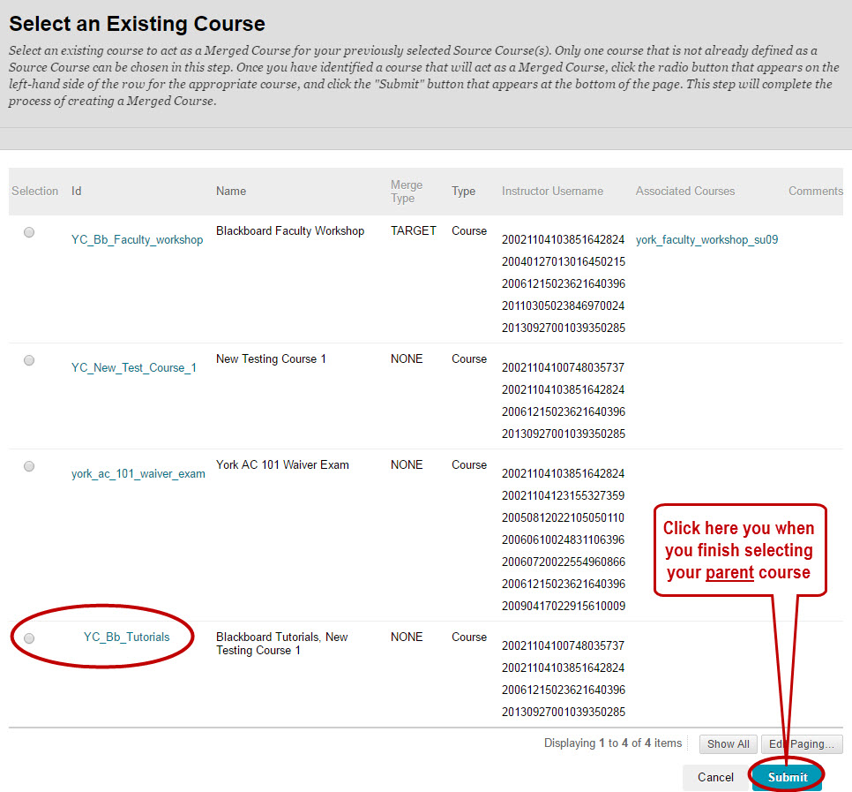Screen dimensions: 852x792
Task: Sort by the Name column header
Action: tap(231, 192)
